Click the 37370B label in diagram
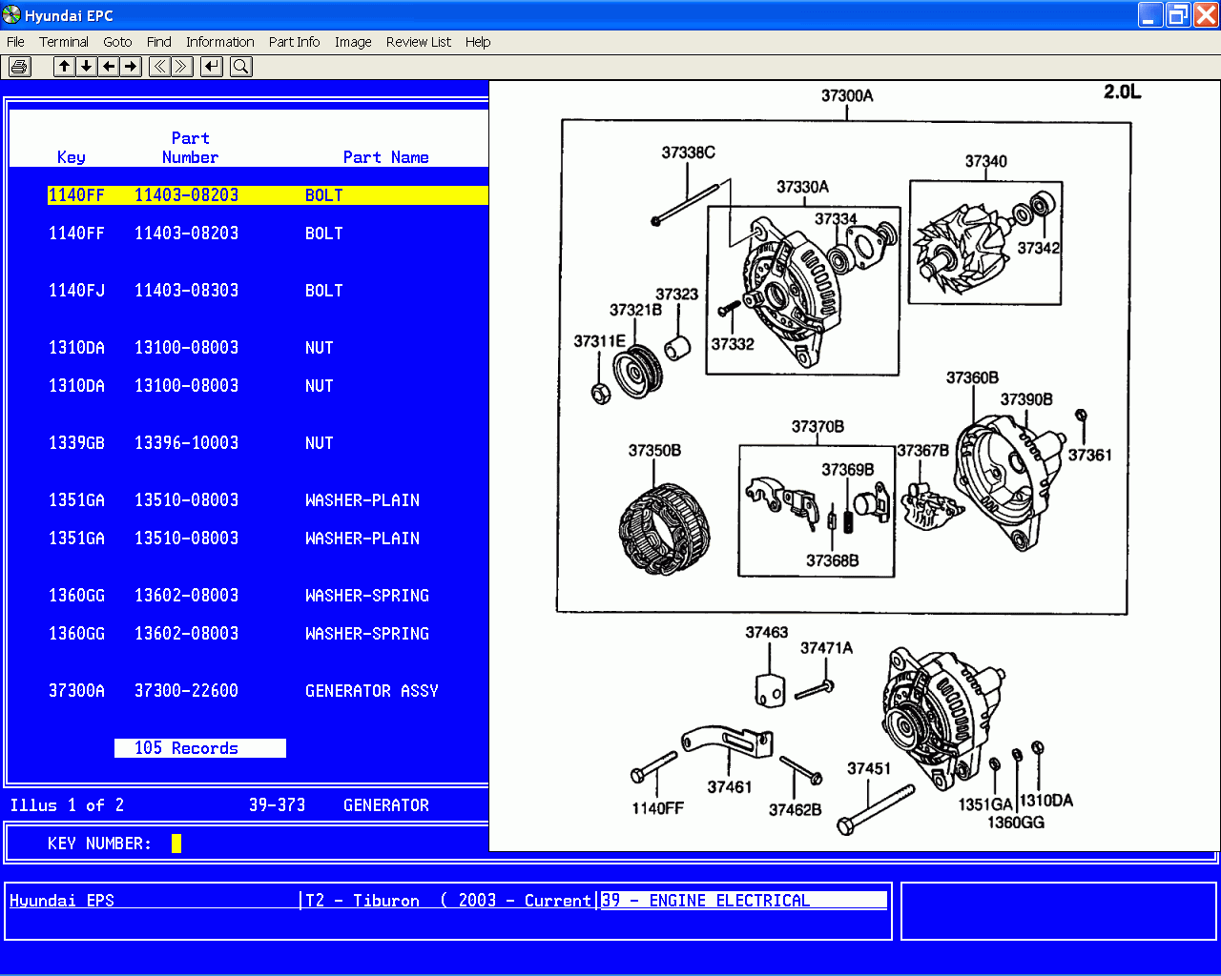The image size is (1221, 976). (x=817, y=426)
